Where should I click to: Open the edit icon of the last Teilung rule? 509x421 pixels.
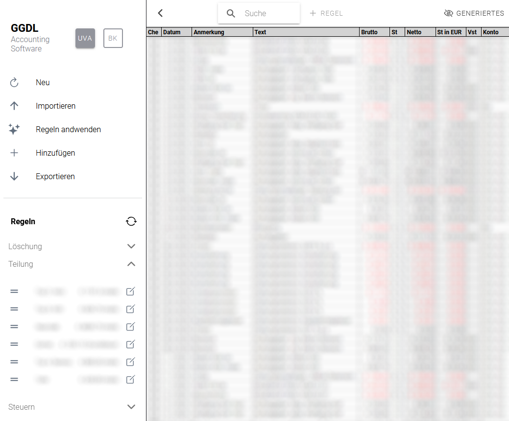[130, 379]
